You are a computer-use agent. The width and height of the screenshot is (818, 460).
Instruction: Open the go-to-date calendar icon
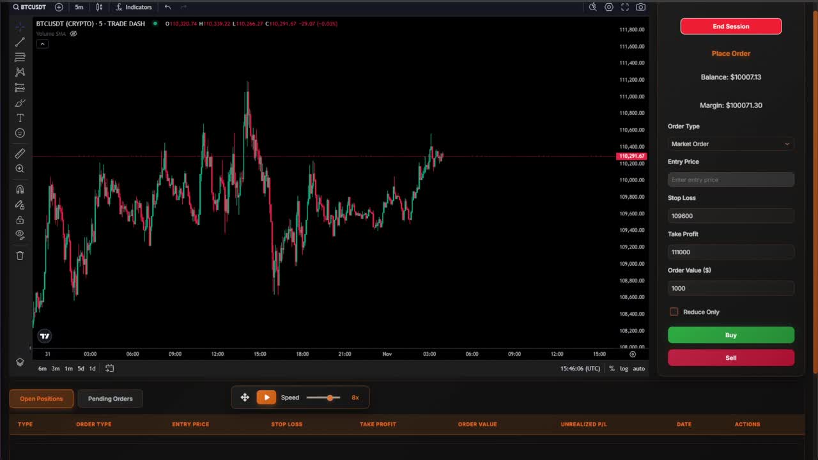(x=109, y=368)
